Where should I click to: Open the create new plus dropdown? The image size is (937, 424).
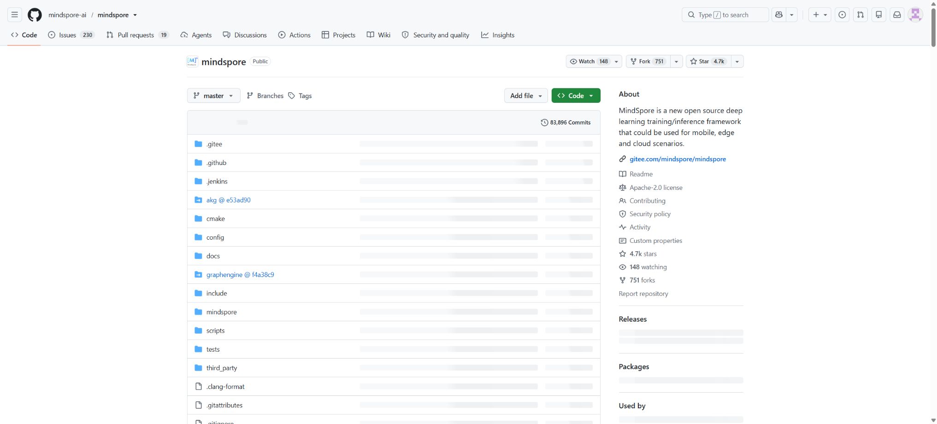[820, 15]
